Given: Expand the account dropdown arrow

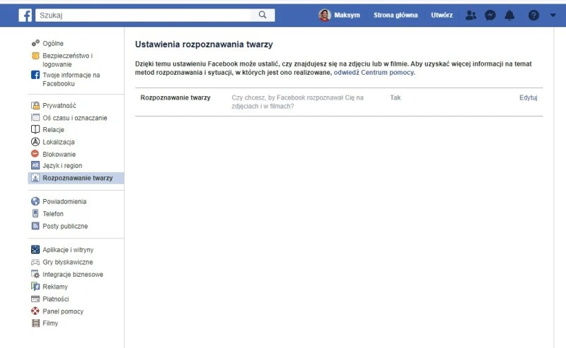Looking at the screenshot, I should click(553, 15).
